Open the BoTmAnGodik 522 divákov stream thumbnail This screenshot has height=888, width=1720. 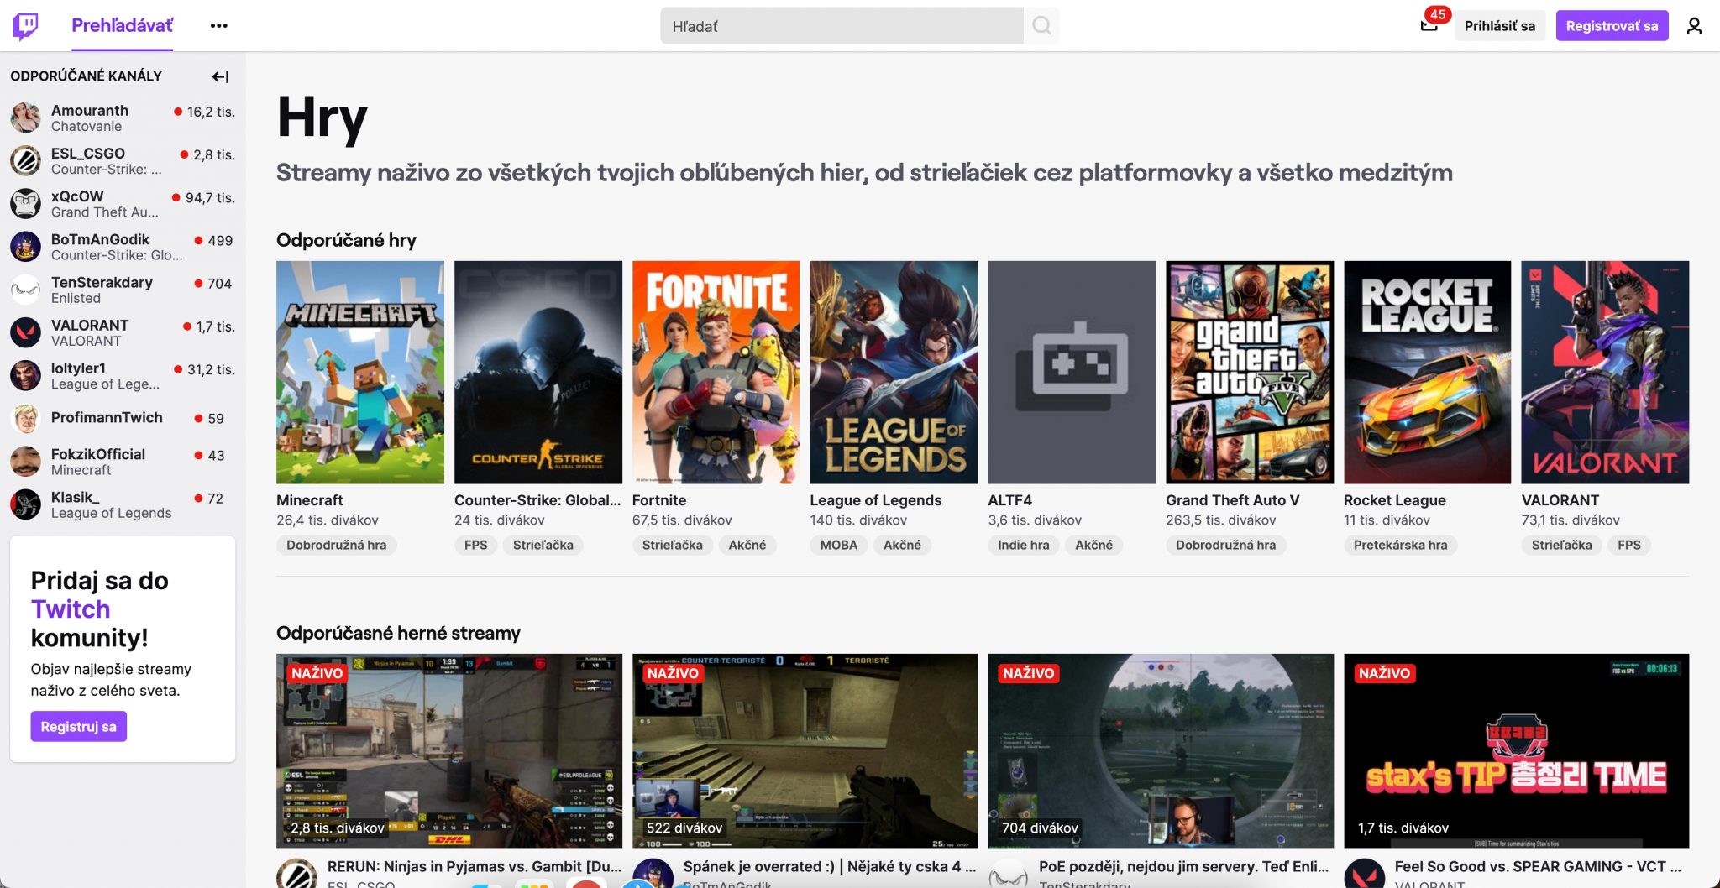(x=805, y=750)
